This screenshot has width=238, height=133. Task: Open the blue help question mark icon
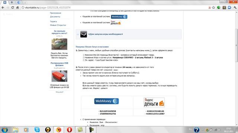point(197,130)
